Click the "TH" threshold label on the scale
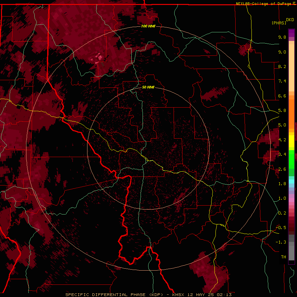Image resolution: width=297 pixels, height=297 pixels. point(283,257)
